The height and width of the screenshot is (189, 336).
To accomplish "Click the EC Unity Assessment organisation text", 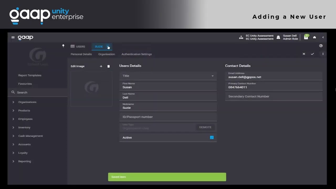I will [x=260, y=37].
